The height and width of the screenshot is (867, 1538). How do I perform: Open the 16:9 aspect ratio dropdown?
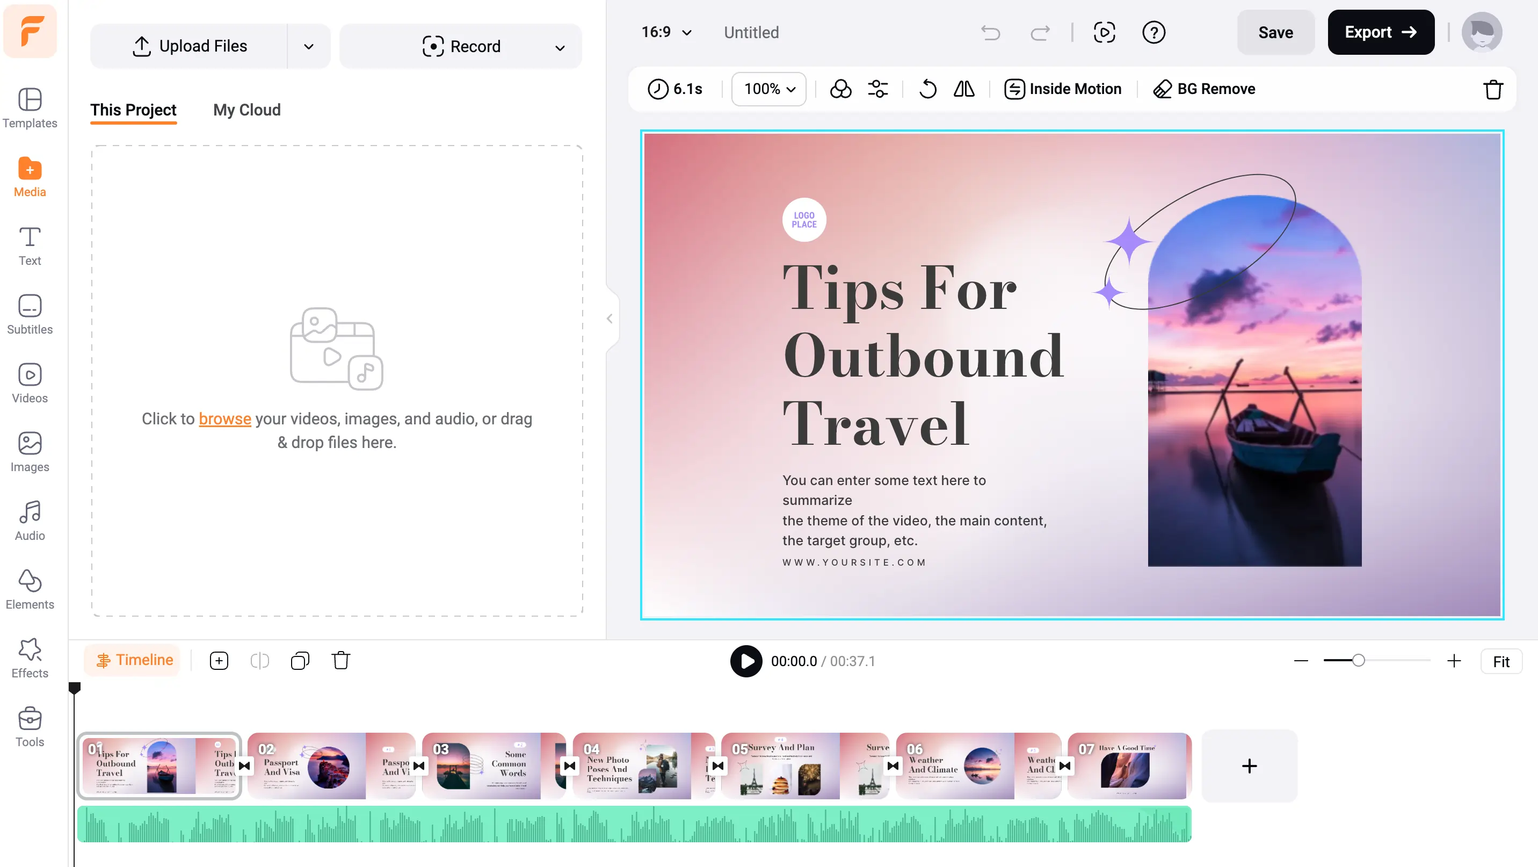coord(666,32)
